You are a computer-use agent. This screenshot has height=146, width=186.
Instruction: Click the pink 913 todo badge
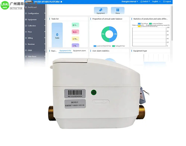pyautogui.click(x=75, y=32)
